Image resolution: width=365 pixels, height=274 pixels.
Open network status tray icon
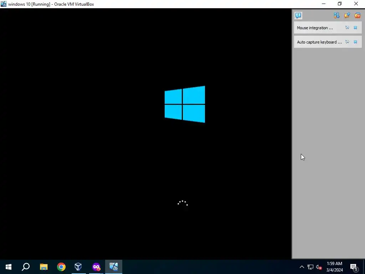310,267
